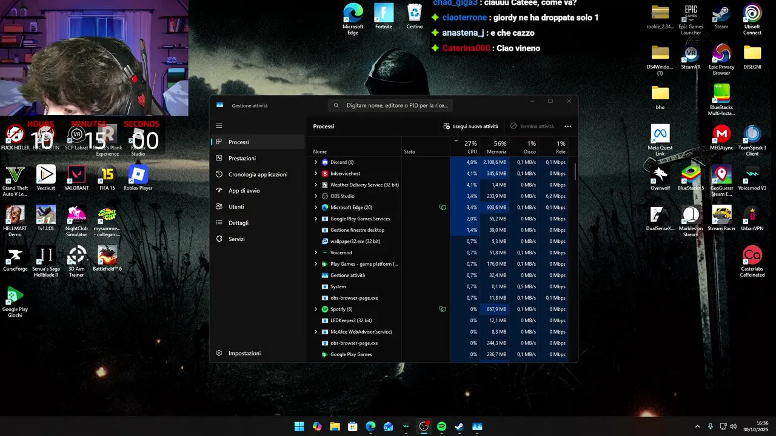Open the three-dots more options menu
This screenshot has height=436, width=776.
click(567, 127)
